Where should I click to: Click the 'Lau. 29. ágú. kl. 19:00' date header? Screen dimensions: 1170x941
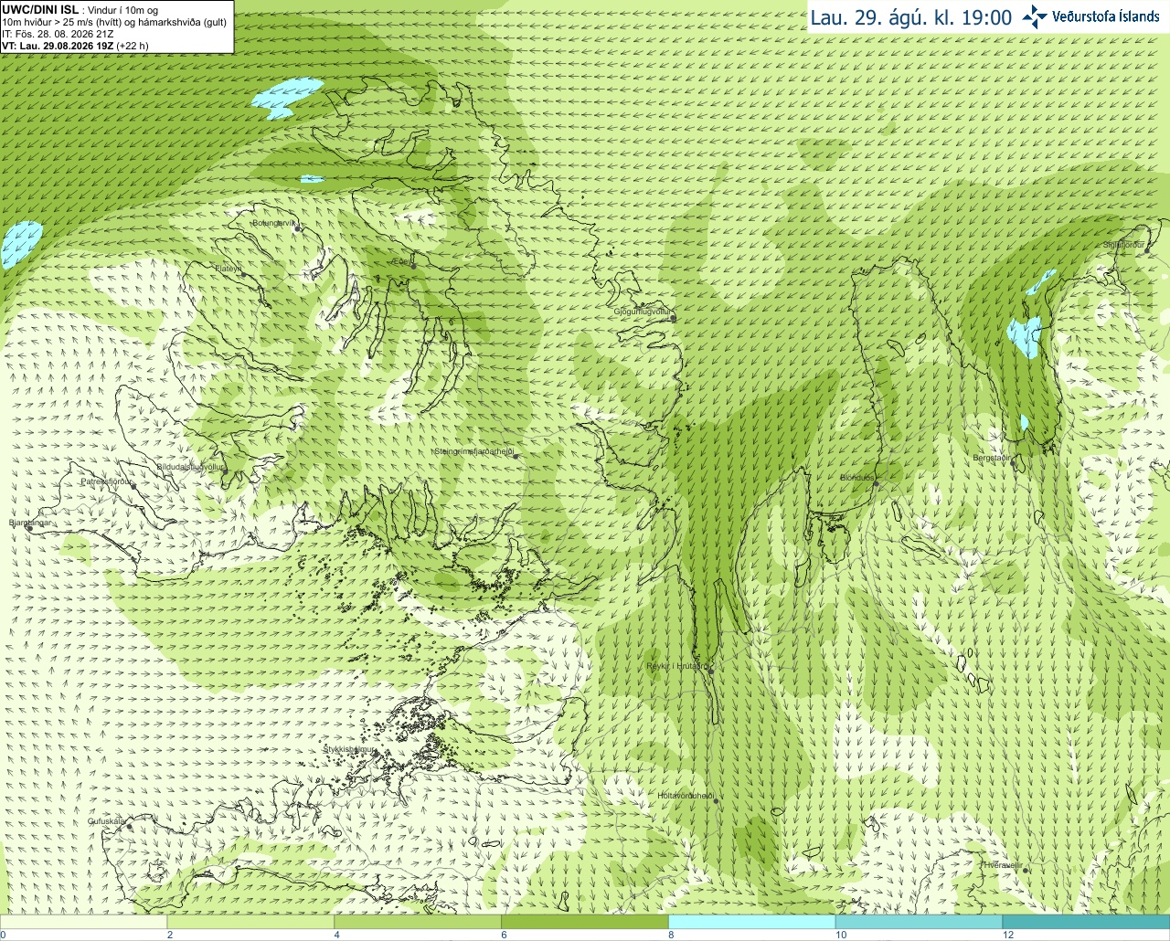pyautogui.click(x=911, y=17)
